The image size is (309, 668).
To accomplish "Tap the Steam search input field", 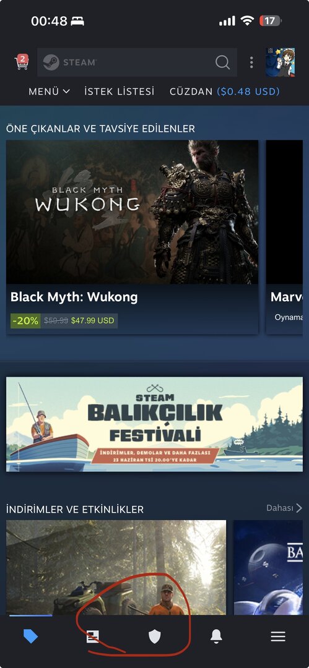I will click(x=137, y=62).
